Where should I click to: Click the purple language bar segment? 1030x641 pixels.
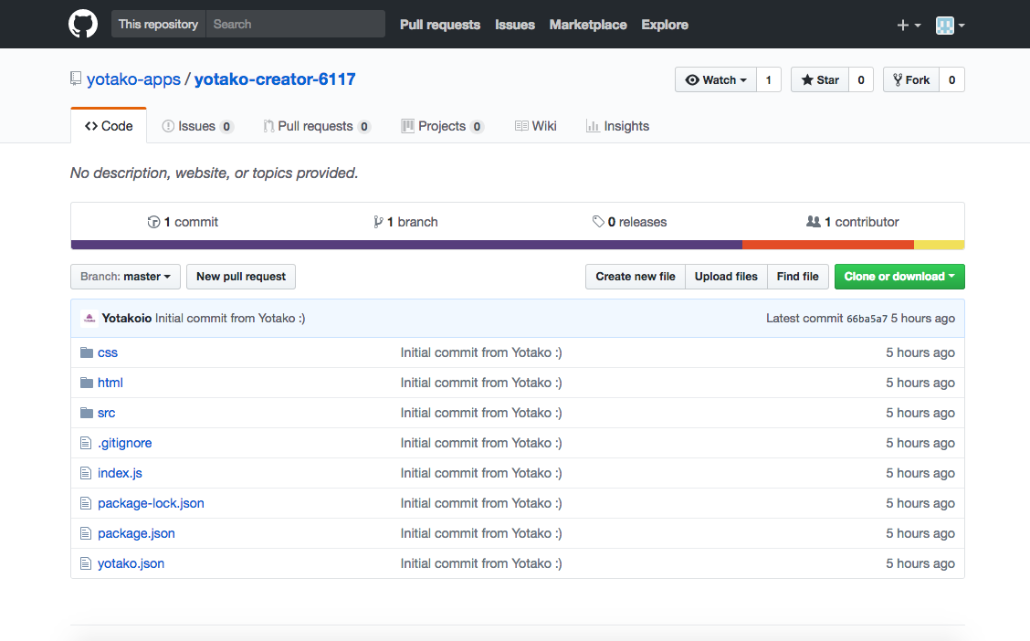pyautogui.click(x=406, y=245)
